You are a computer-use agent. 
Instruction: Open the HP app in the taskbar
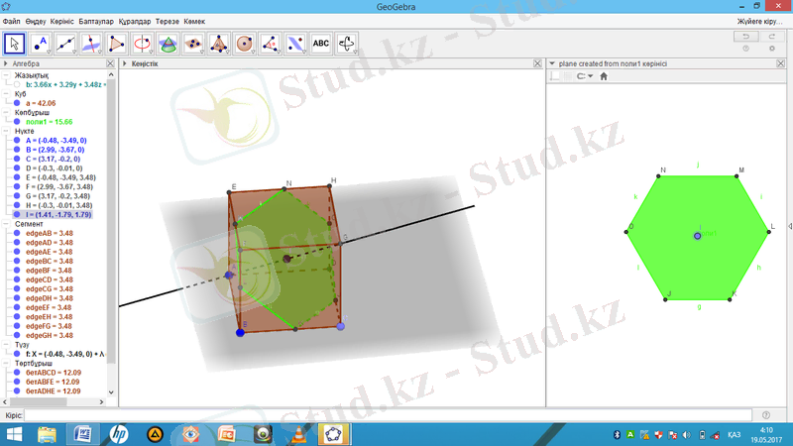click(x=119, y=434)
